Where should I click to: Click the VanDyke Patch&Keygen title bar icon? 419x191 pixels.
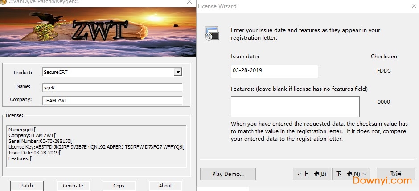(x=4, y=3)
